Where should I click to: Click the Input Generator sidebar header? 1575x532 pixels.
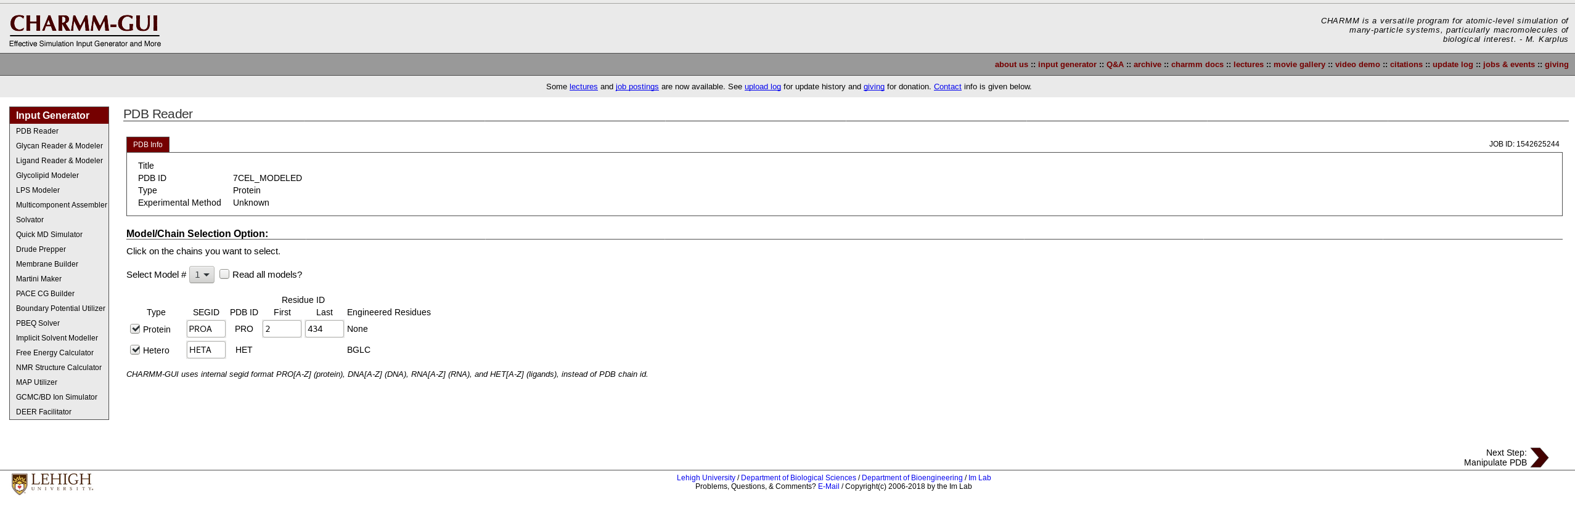(59, 115)
